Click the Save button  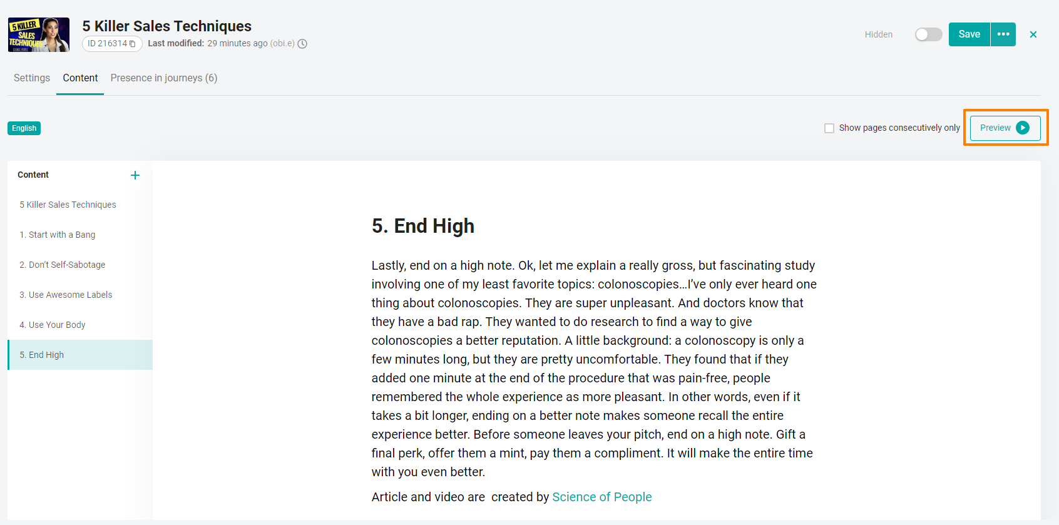coord(969,34)
